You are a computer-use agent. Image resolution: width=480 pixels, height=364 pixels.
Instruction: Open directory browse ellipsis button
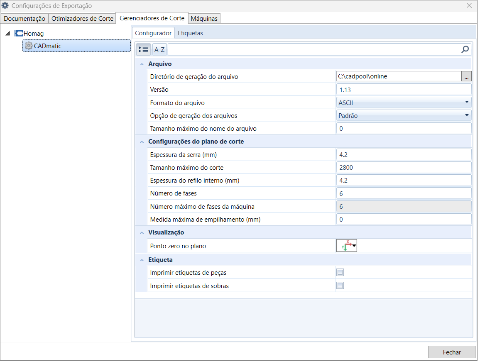(x=466, y=76)
